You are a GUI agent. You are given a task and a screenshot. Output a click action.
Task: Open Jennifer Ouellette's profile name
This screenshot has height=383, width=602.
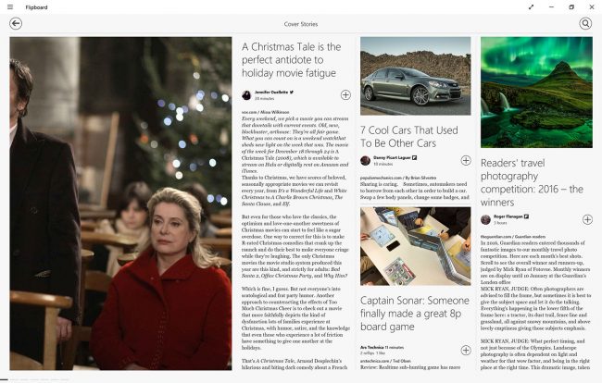pos(271,92)
